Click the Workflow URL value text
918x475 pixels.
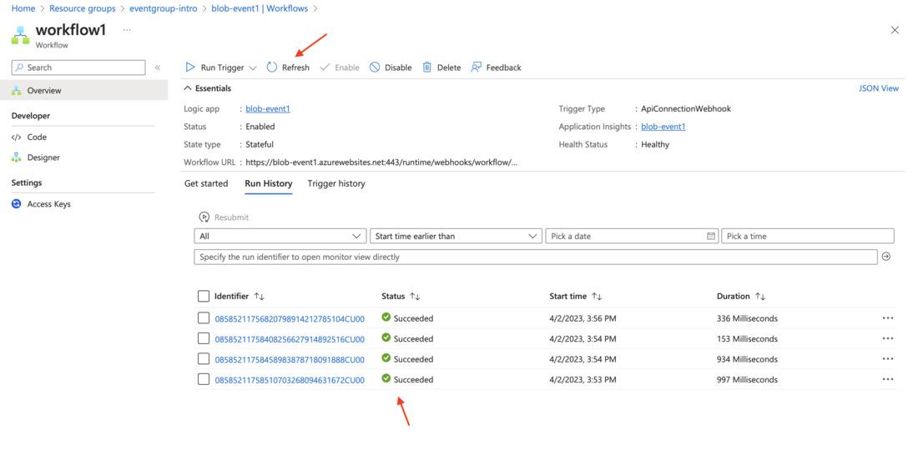381,162
